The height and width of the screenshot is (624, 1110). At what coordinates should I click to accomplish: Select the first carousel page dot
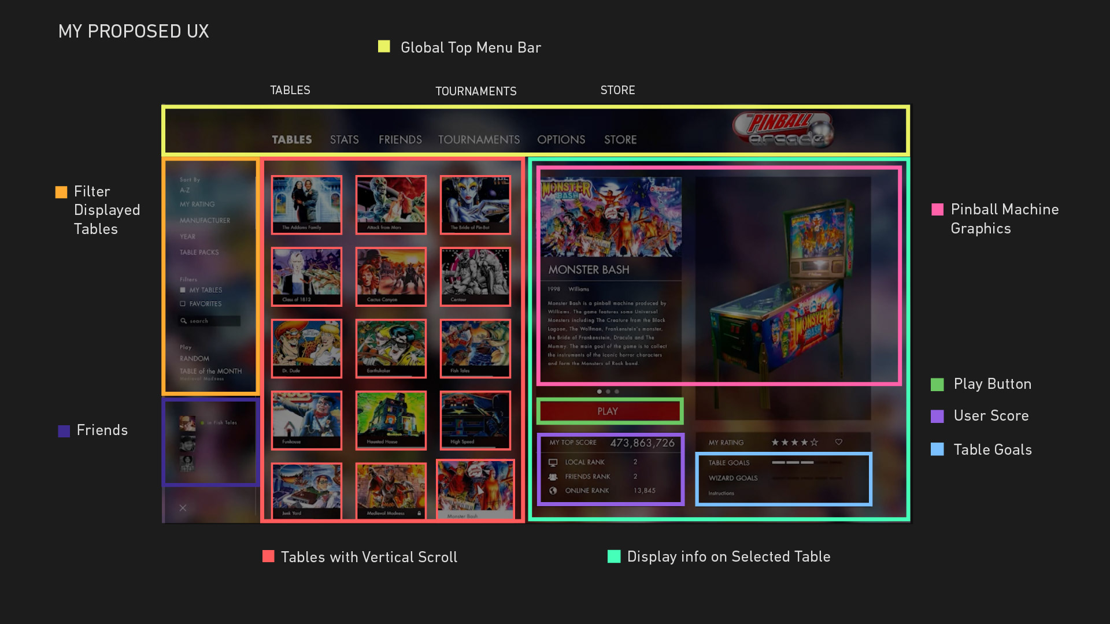[599, 392]
